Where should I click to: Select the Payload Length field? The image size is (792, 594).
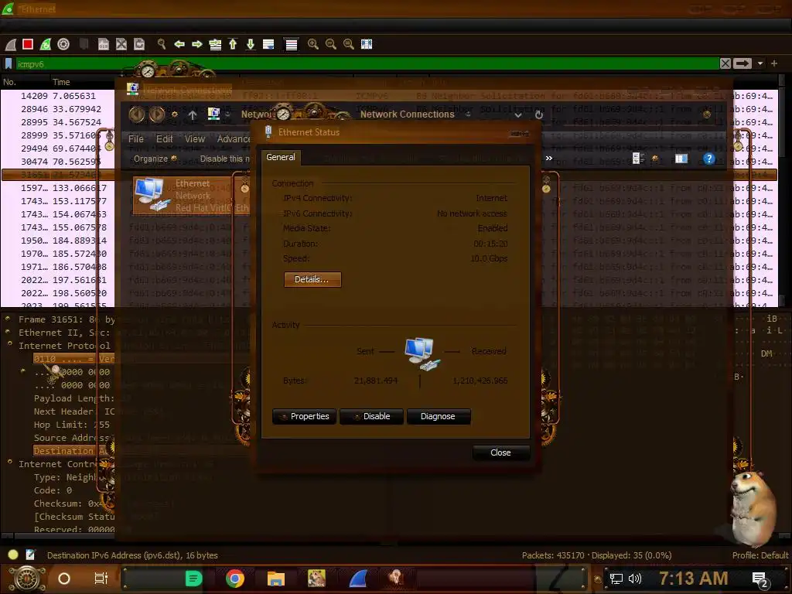coord(74,398)
